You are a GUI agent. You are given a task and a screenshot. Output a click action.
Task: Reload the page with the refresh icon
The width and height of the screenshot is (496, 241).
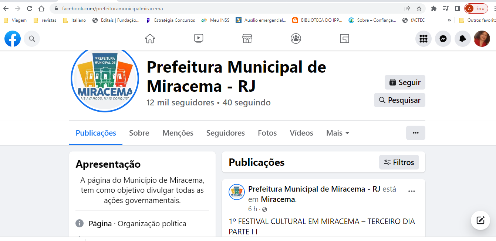30,8
